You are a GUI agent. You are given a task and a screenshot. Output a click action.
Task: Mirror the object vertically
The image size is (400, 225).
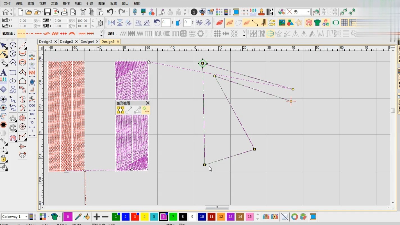[x=120, y=23]
